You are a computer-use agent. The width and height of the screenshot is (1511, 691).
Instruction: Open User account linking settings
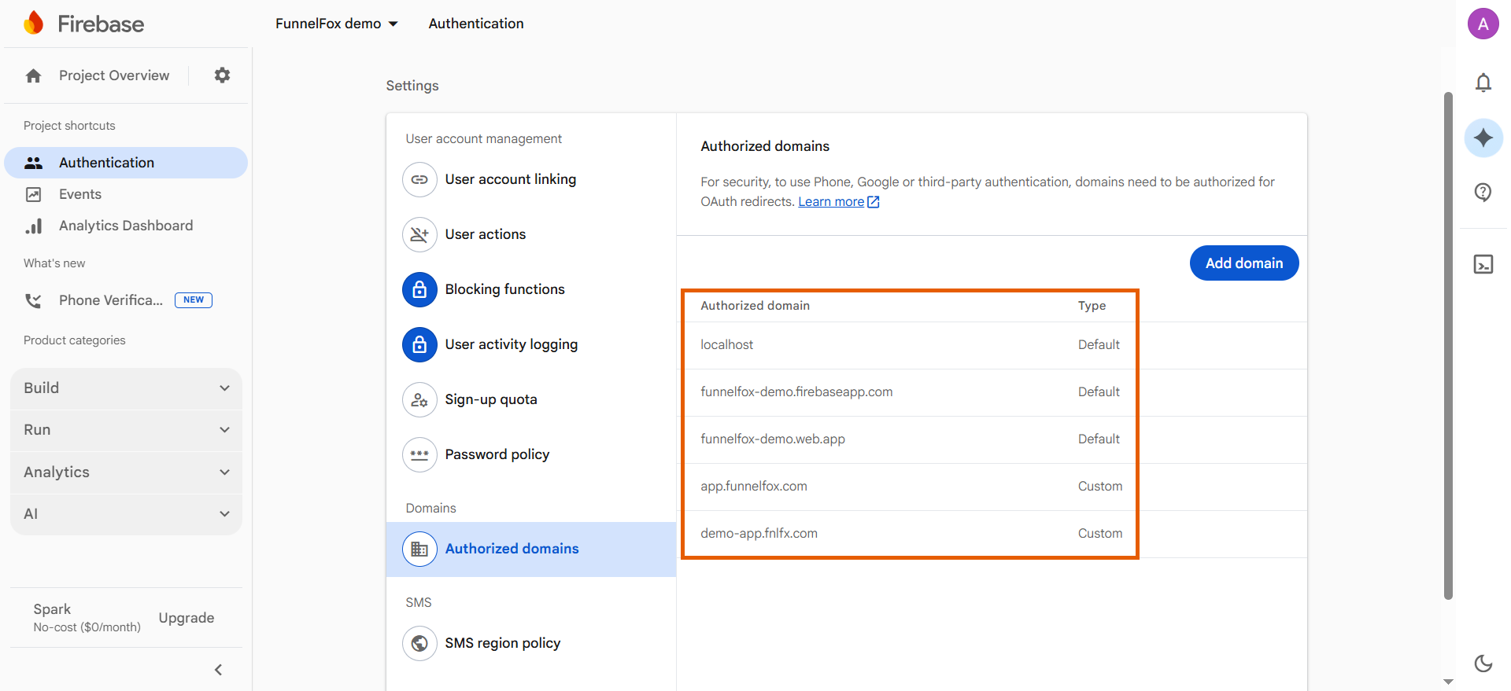(531, 179)
